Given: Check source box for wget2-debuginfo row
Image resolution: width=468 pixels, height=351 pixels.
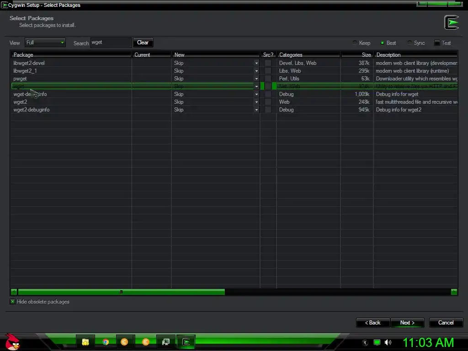Looking at the screenshot, I should pyautogui.click(x=268, y=110).
